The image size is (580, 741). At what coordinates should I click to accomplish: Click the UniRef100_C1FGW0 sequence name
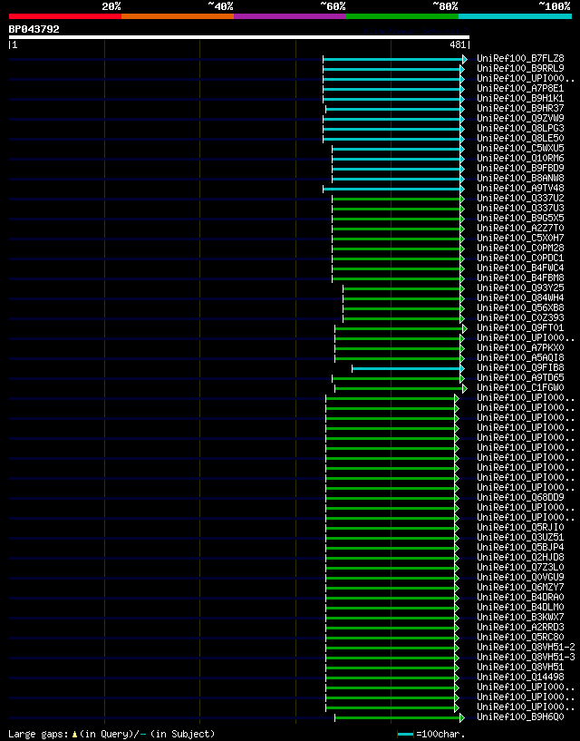tap(520, 387)
